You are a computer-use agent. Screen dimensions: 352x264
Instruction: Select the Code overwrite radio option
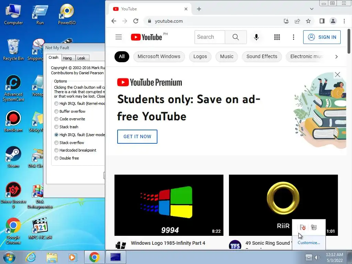click(x=56, y=119)
